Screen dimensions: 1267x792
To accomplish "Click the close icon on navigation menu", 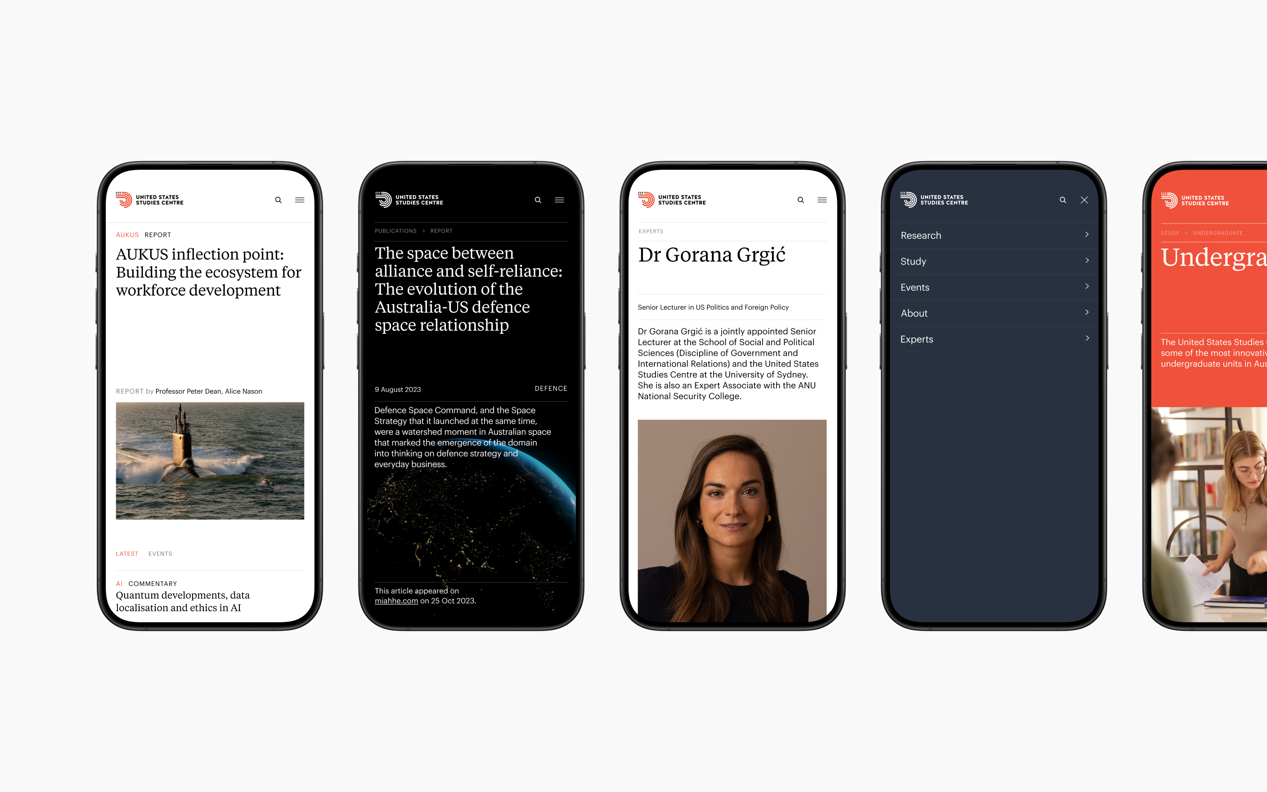I will (x=1085, y=200).
